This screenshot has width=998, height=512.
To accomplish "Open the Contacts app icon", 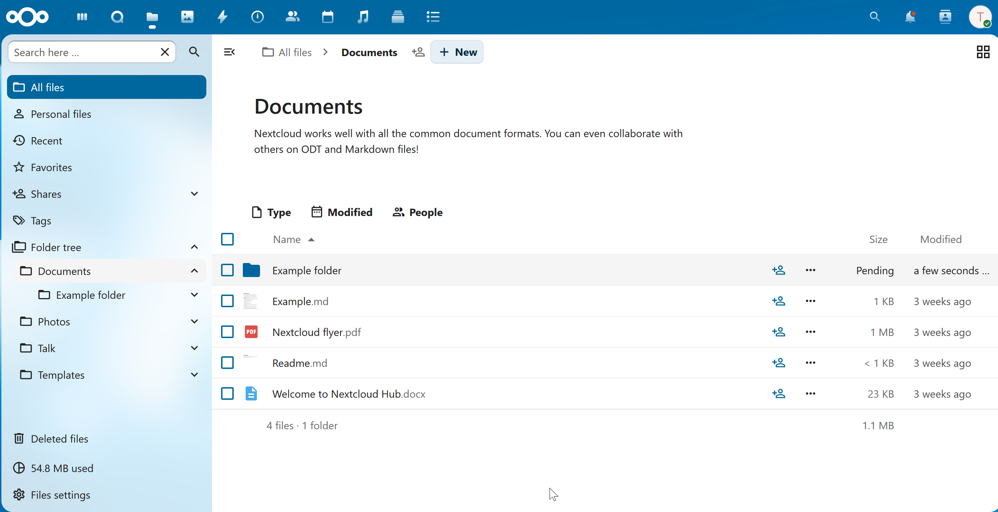I will point(293,16).
